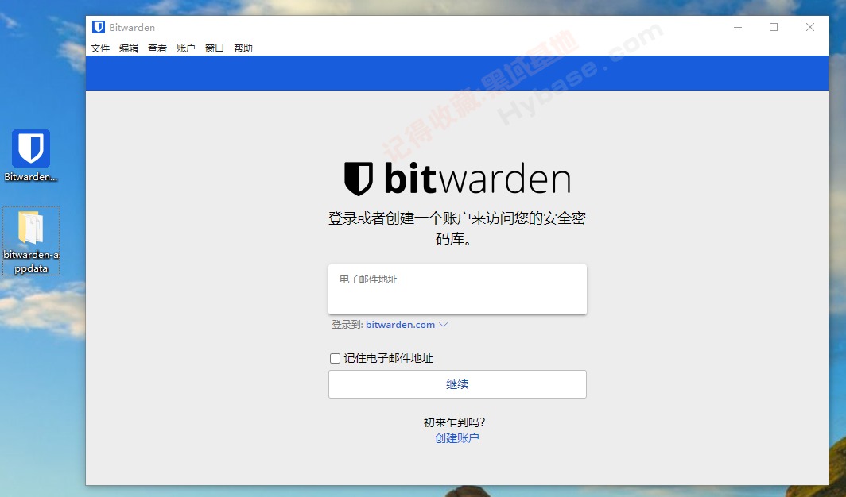Screen dimensions: 846x497
Task: Click the bitwarden shield logo above login form
Action: [359, 179]
